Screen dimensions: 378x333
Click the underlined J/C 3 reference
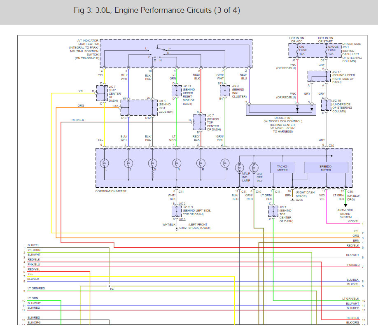[x=182, y=219]
